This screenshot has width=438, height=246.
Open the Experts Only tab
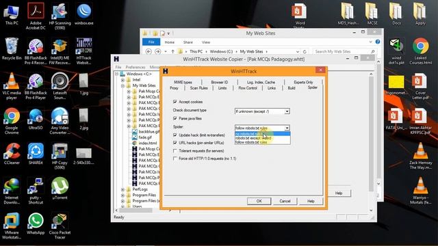[303, 82]
